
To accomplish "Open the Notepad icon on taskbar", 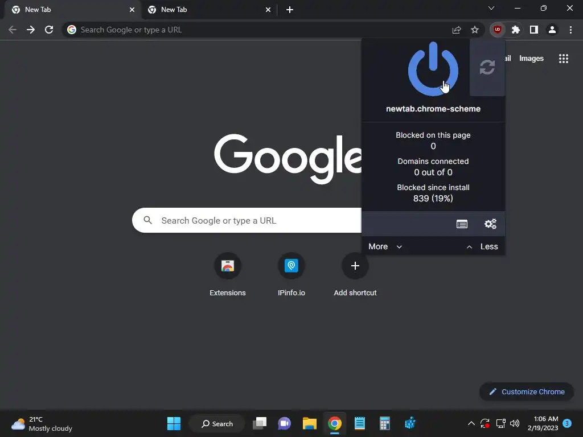I will [360, 423].
